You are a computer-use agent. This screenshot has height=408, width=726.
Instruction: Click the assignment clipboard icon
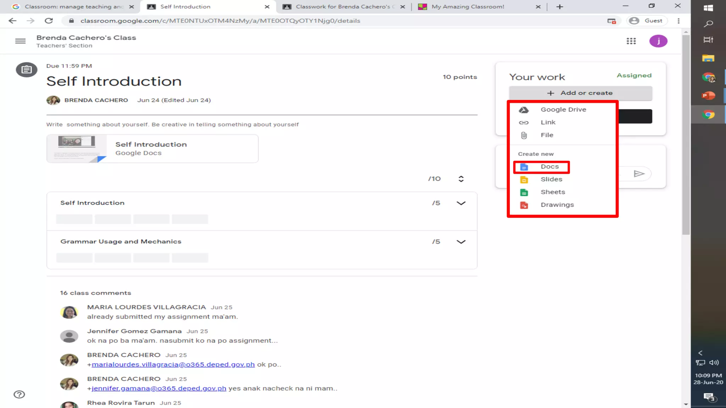coord(27,69)
